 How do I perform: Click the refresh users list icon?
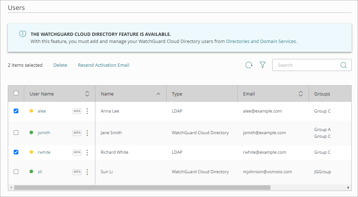[x=249, y=65]
